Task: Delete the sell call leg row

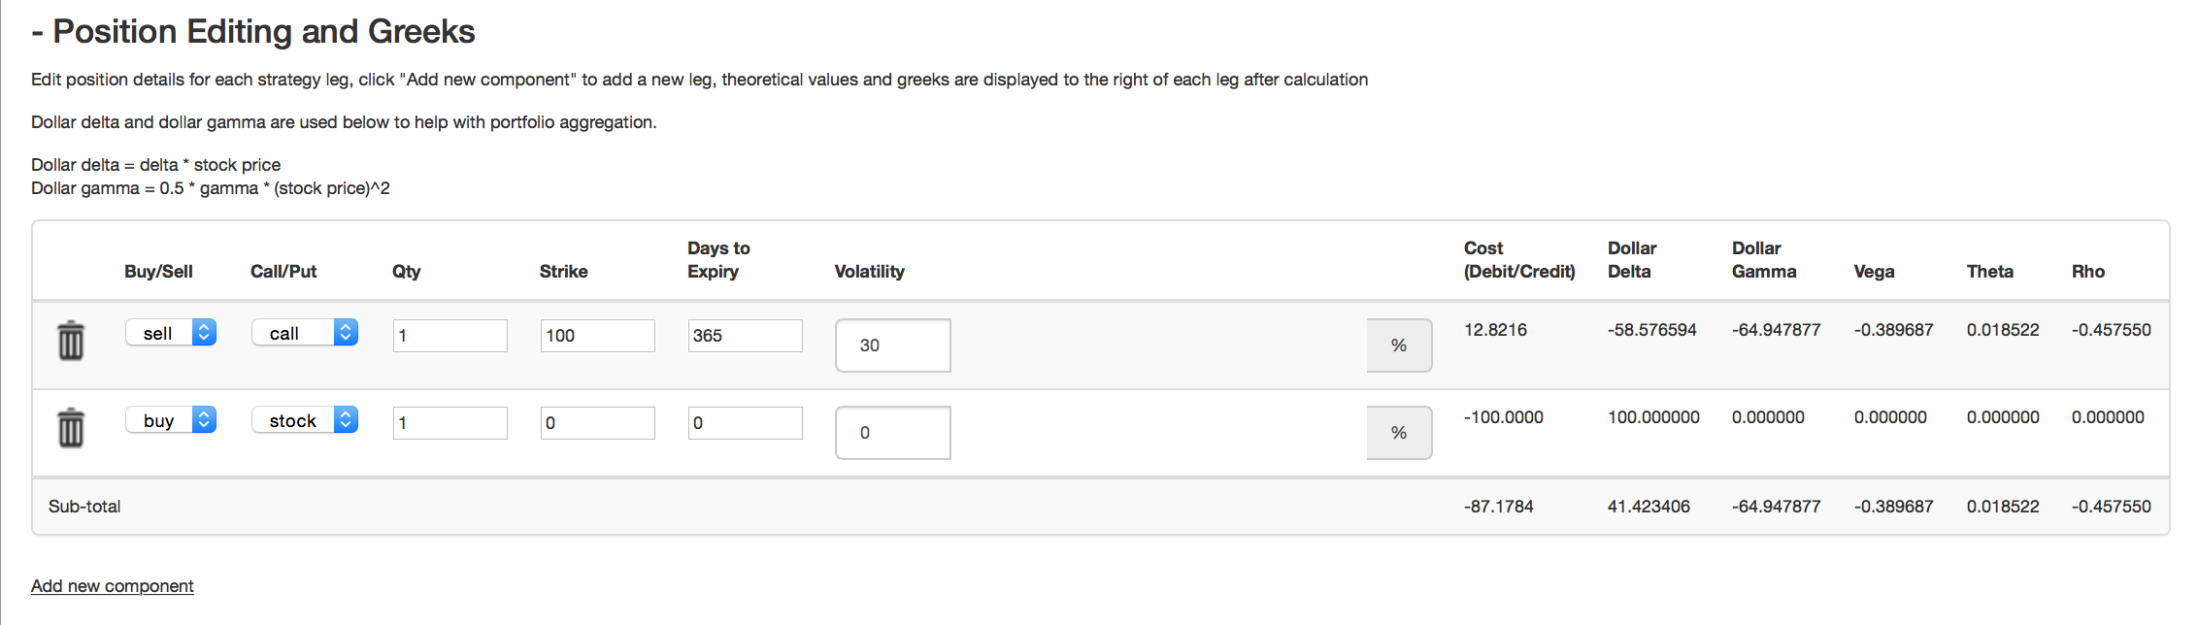Action: (71, 342)
